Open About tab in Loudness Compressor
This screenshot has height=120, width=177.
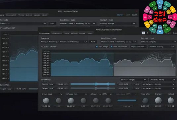(90, 33)
